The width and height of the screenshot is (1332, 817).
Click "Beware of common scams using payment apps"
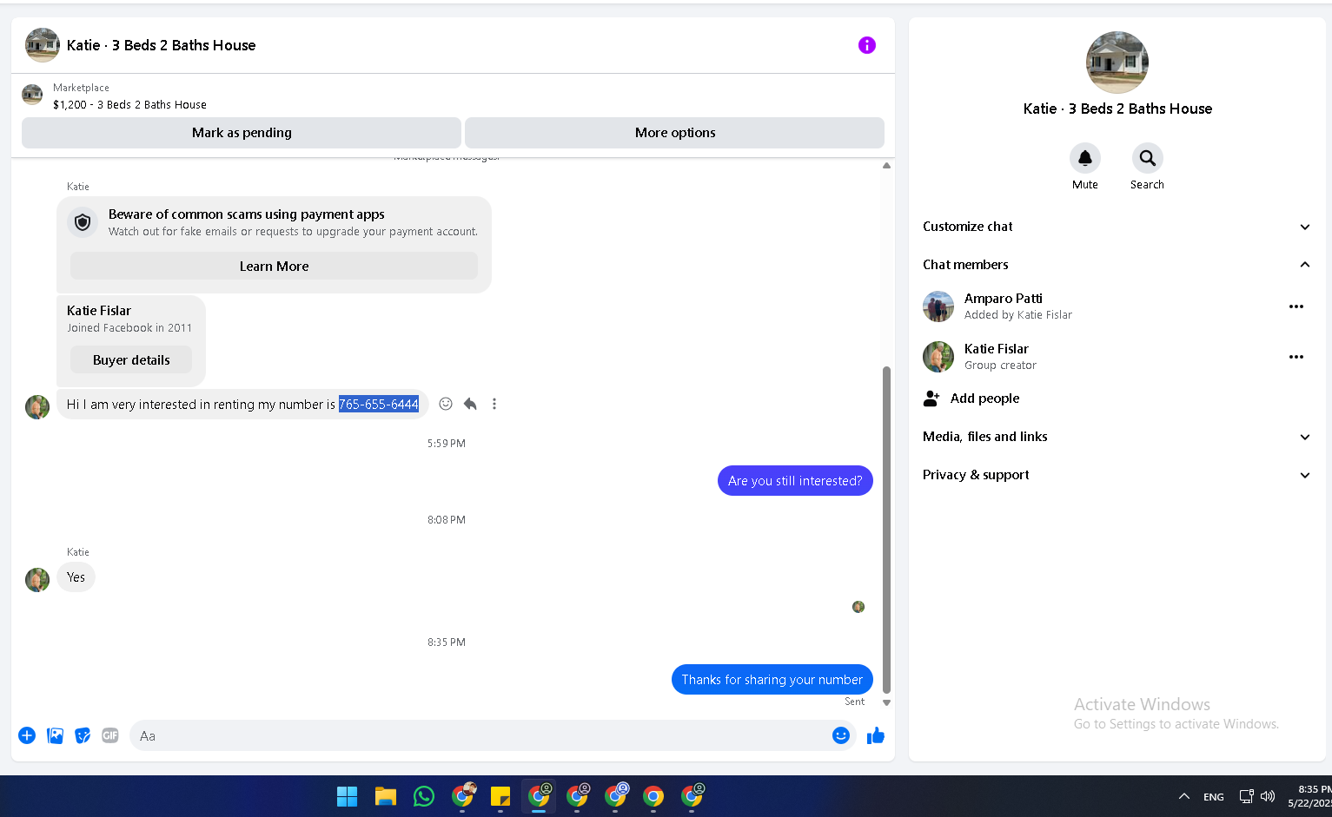point(247,214)
